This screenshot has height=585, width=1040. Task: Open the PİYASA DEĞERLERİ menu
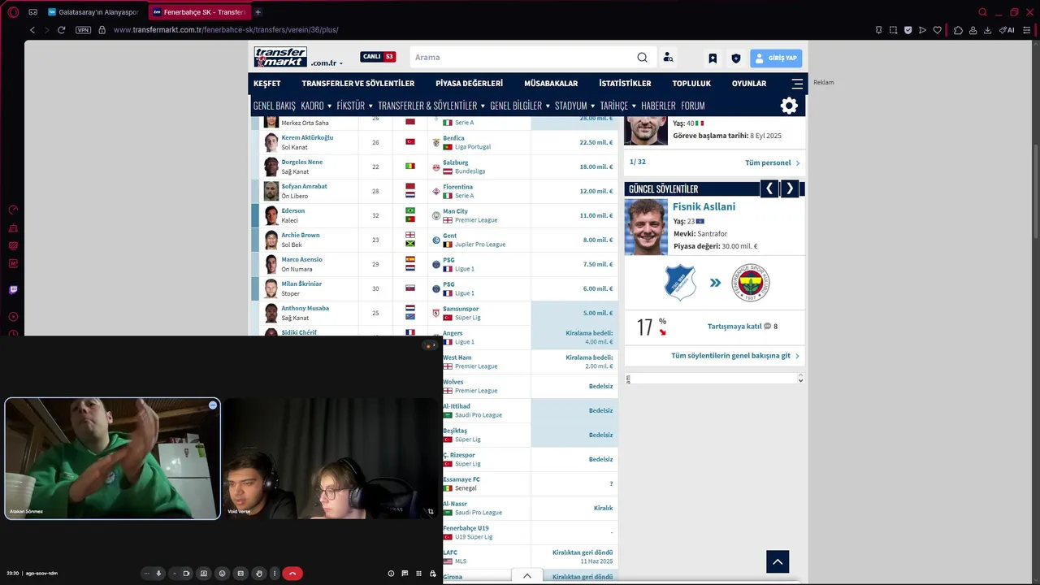[x=469, y=83]
